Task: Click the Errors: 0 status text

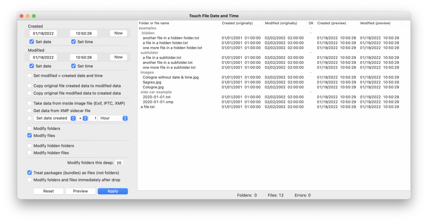Action: [303, 195]
